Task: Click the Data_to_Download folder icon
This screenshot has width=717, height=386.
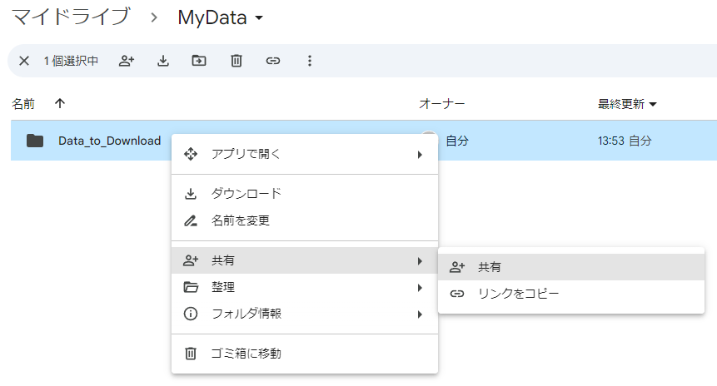Action: pos(35,141)
